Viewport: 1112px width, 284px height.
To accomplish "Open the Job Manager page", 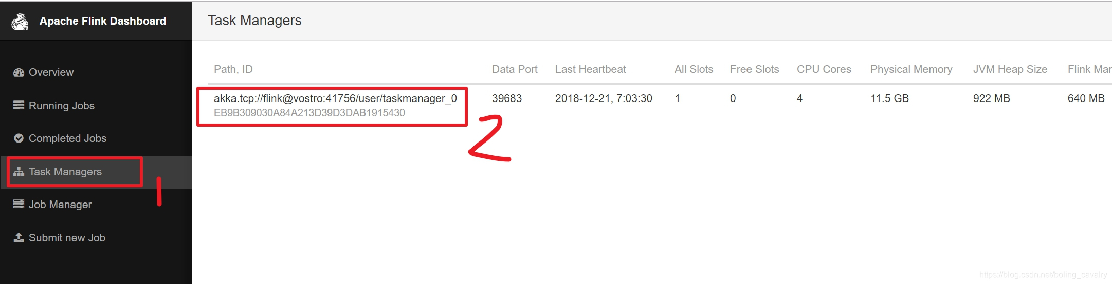I will click(x=60, y=205).
